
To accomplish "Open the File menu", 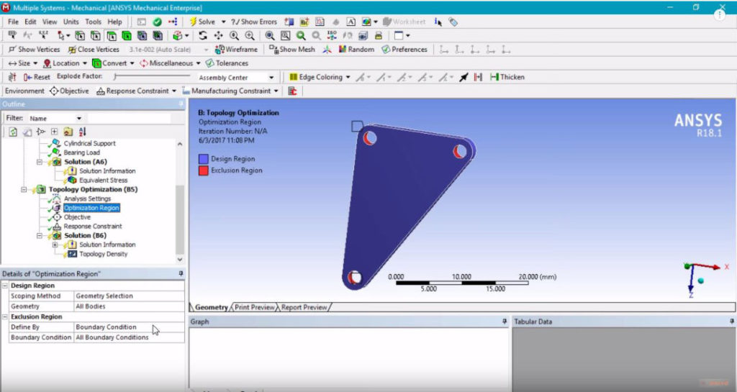I will (13, 22).
